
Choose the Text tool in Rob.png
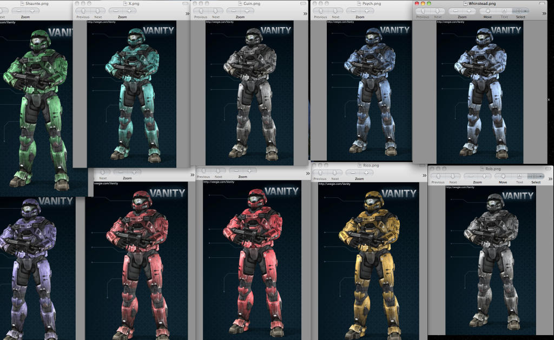pyautogui.click(x=519, y=176)
